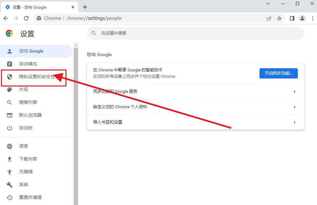Screen dimensions: 317x205
Task: Open tab search chevron in title bar
Action: pos(268,4)
